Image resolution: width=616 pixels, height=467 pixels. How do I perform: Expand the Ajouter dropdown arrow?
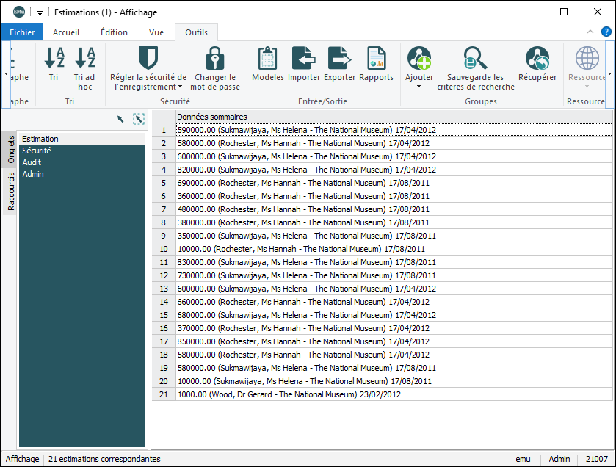(418, 87)
